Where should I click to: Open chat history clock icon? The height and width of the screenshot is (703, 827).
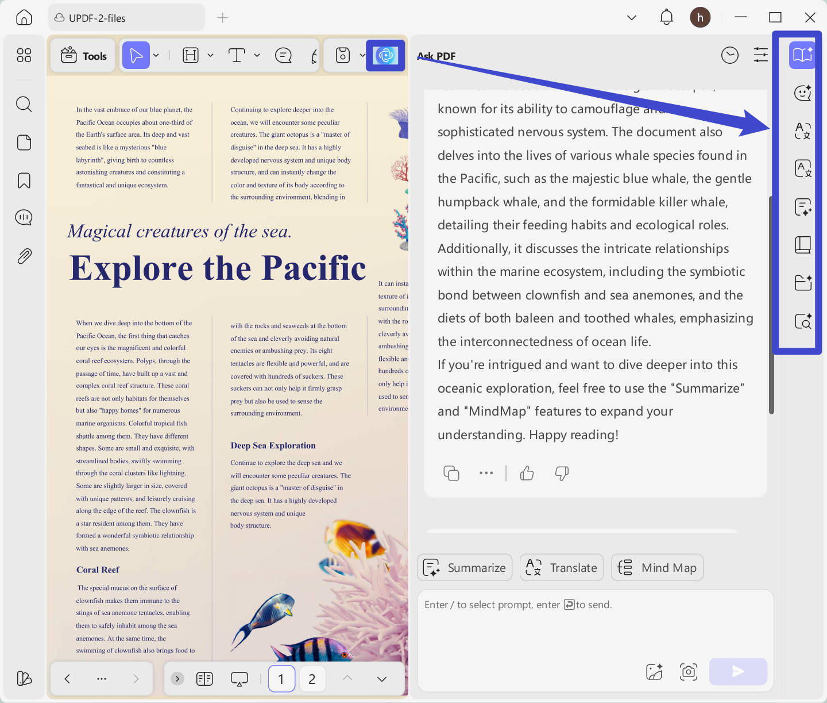coord(730,55)
